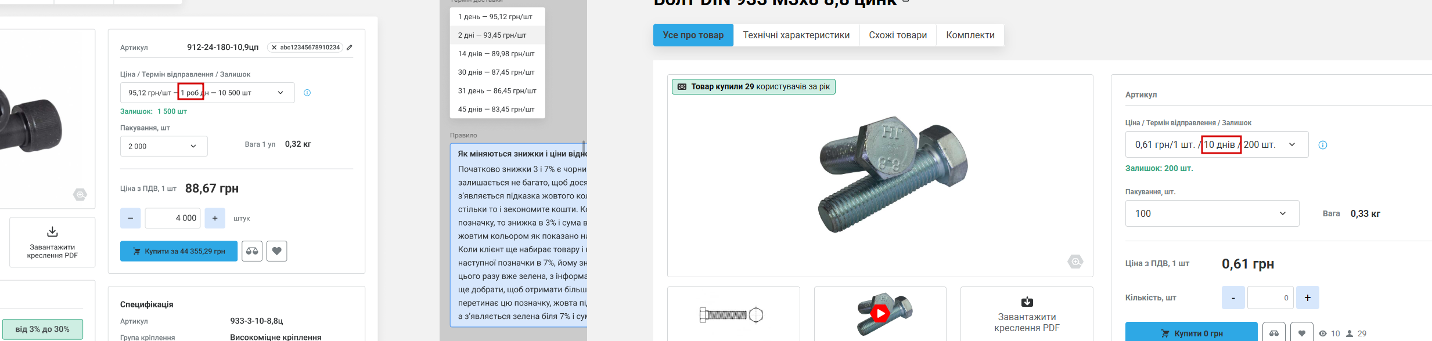Increase Кількість with the plus button
The height and width of the screenshot is (341, 1432).
(x=1308, y=298)
